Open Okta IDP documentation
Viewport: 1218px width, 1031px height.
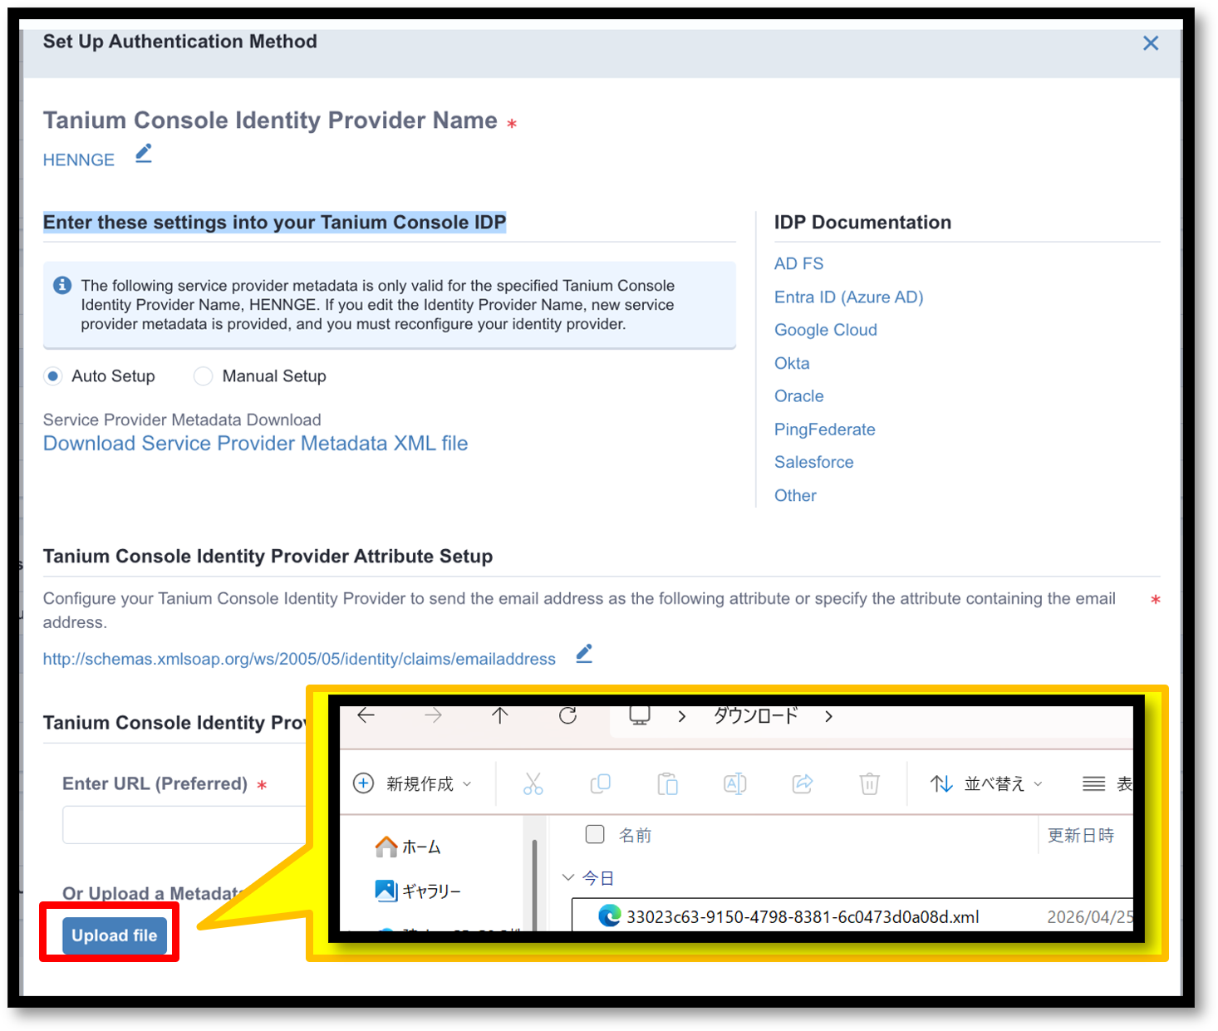(792, 364)
